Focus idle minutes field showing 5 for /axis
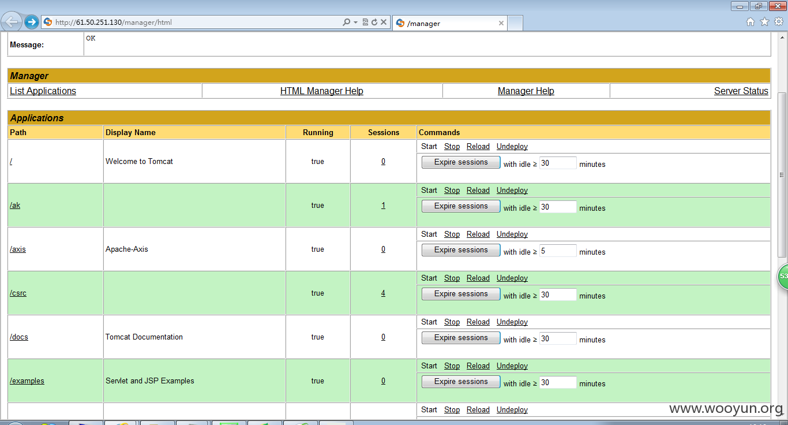This screenshot has height=425, width=788. pyautogui.click(x=558, y=251)
